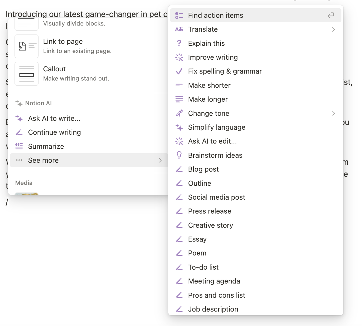Click the Explain this question mark icon
The height and width of the screenshot is (326, 362).
[x=179, y=43]
